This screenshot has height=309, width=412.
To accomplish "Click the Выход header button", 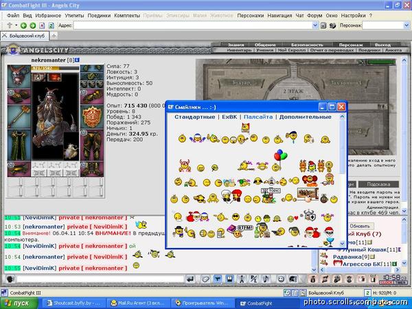I will tap(382, 45).
